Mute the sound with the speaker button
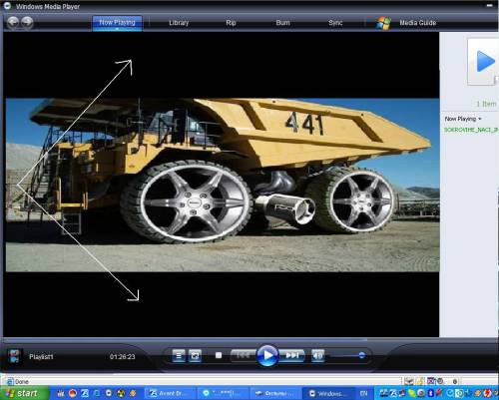The image size is (499, 400). coord(317,356)
